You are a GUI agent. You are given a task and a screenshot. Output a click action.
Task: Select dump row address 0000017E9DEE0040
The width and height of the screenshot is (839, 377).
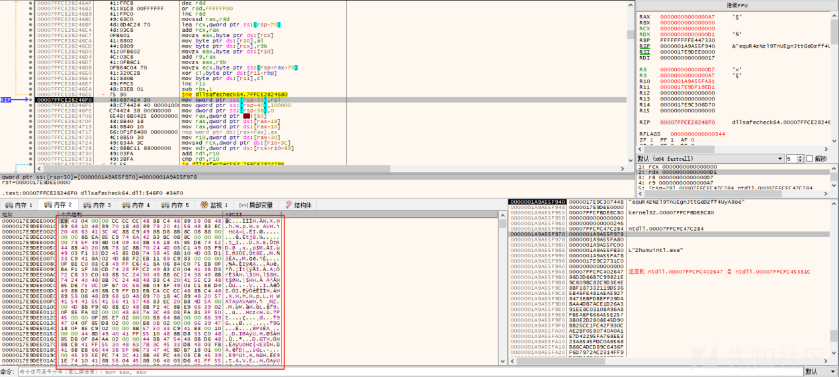pos(28,241)
